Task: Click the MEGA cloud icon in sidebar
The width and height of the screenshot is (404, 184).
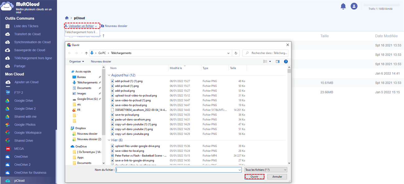Action: click(x=8, y=149)
